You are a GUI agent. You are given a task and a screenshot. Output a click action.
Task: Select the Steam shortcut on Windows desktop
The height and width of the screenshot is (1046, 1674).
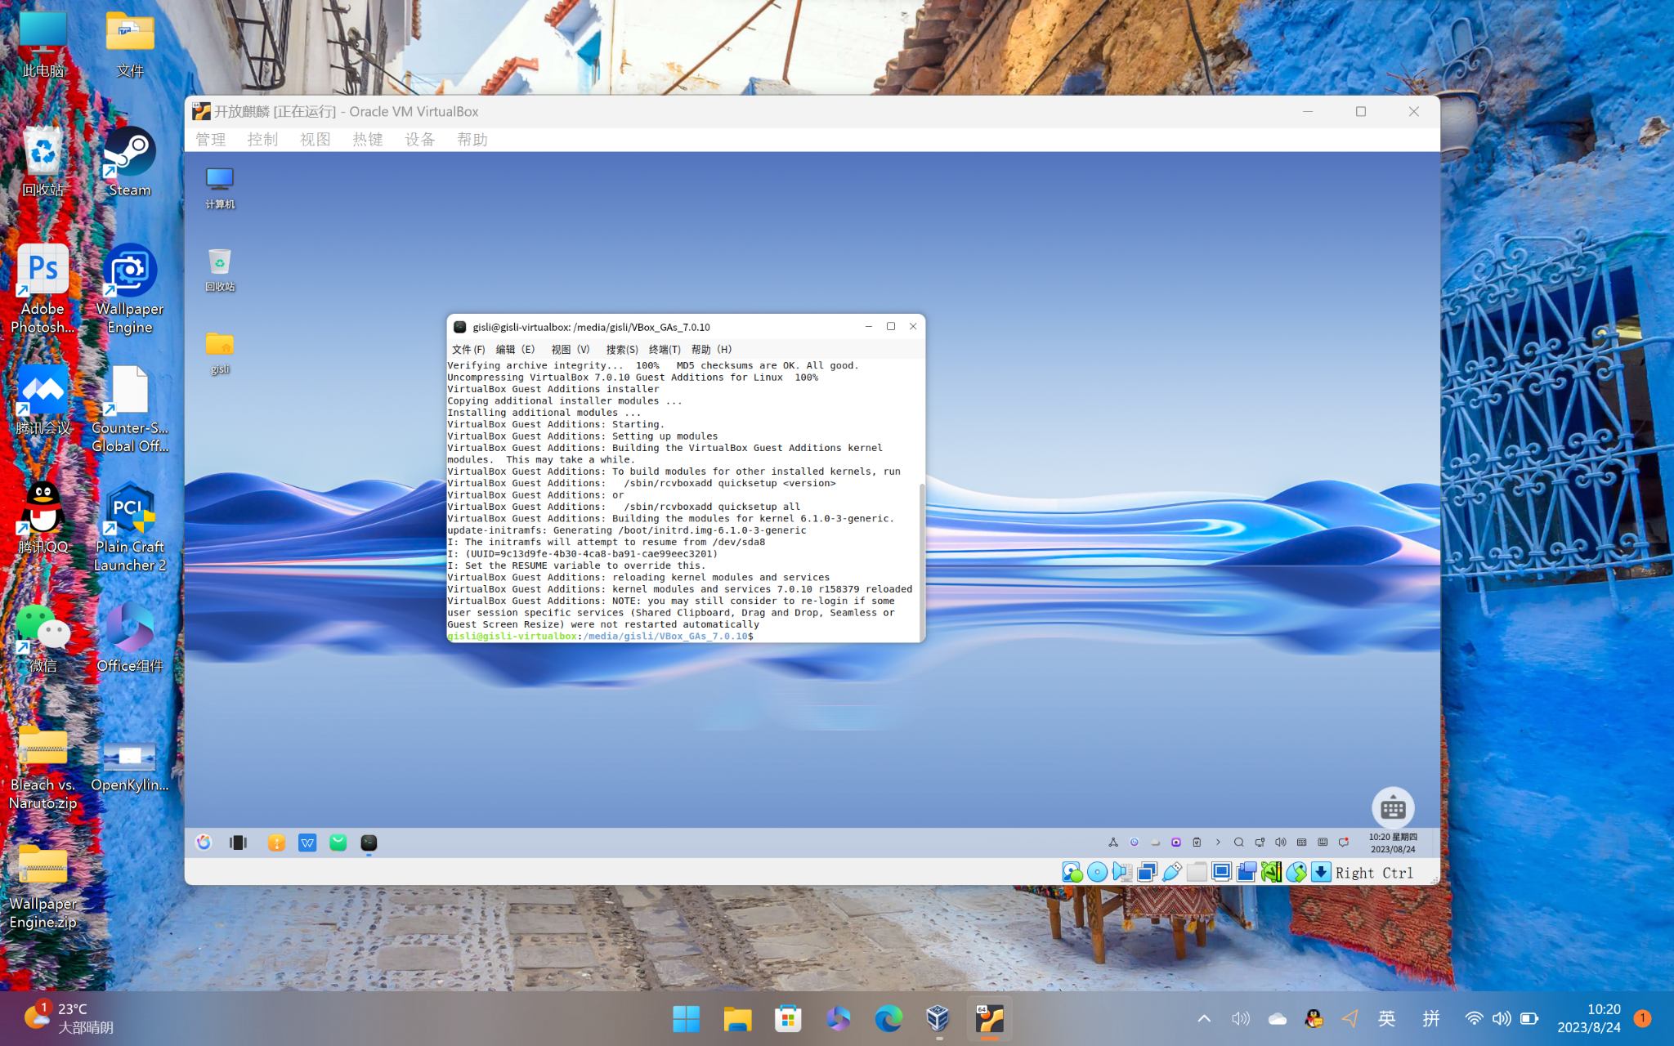pyautogui.click(x=130, y=162)
